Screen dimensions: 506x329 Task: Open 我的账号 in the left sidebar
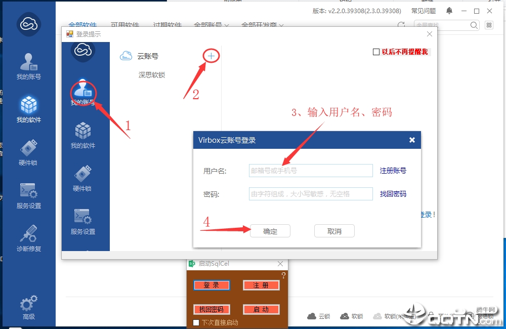pos(29,66)
